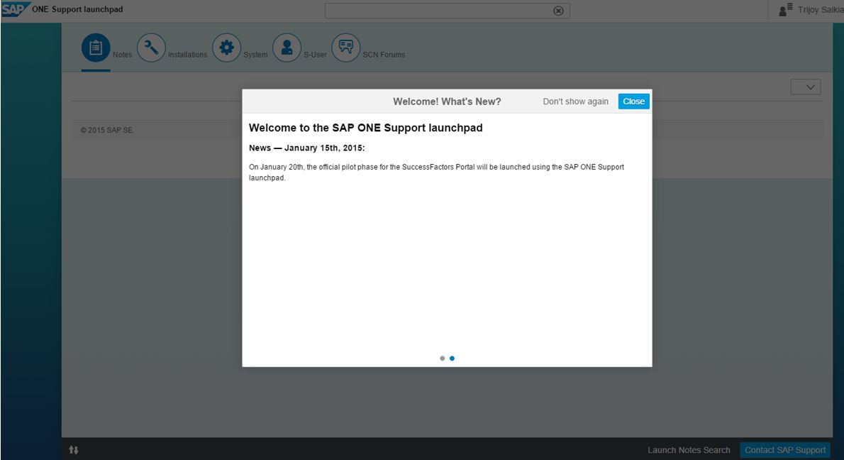Open the SCN Forums chat icon
Viewport: 844px width, 460px height.
[345, 48]
